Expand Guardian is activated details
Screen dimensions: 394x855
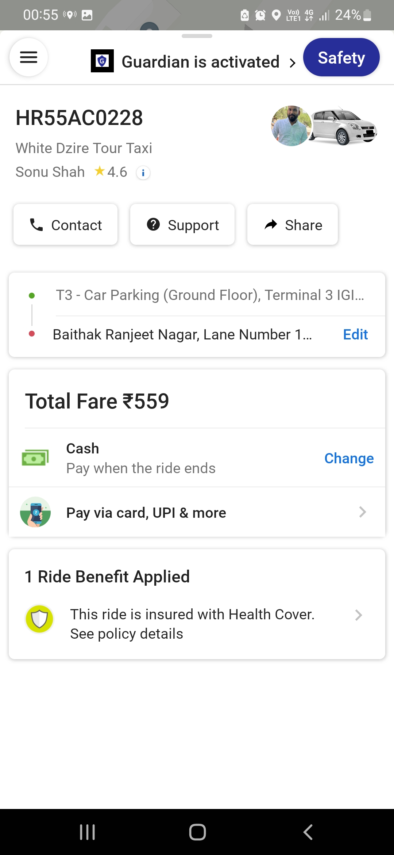[x=292, y=63]
